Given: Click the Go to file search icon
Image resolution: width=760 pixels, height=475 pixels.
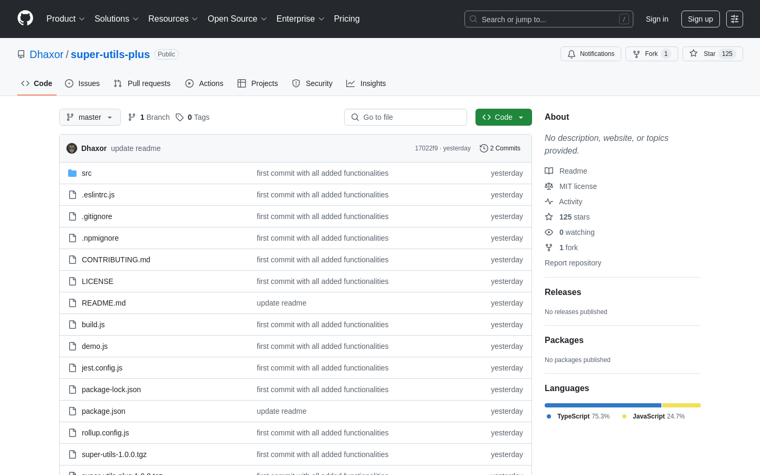Looking at the screenshot, I should 355,117.
